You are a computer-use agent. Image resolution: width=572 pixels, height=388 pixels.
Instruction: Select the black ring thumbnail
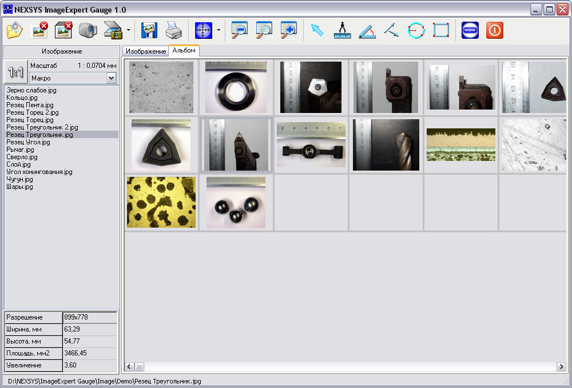236,87
